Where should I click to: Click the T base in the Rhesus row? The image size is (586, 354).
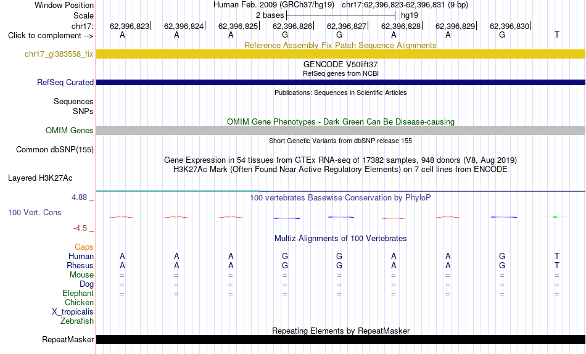click(x=557, y=266)
